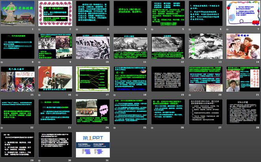Select slide 29 thumbnail
The width and height of the screenshot is (261, 162).
(18, 145)
